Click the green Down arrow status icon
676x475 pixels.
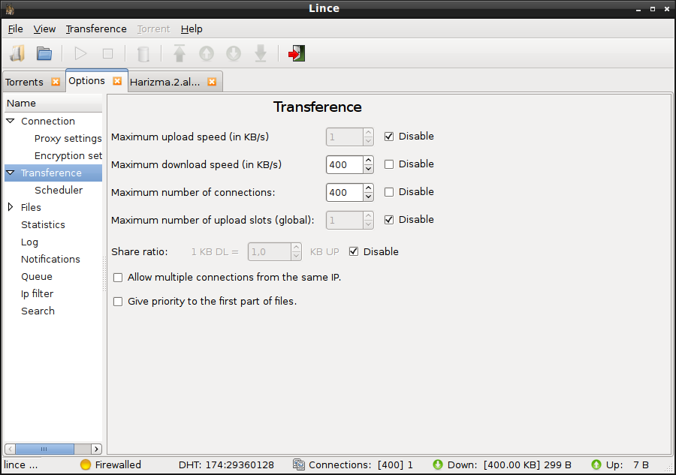point(438,464)
